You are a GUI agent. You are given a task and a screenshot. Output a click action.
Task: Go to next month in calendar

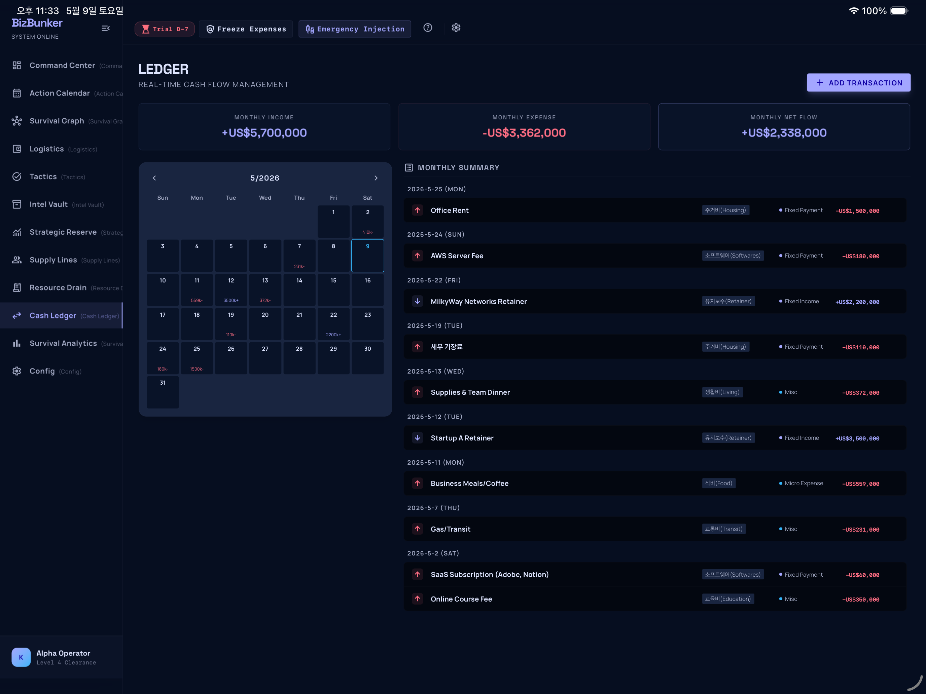coord(376,178)
